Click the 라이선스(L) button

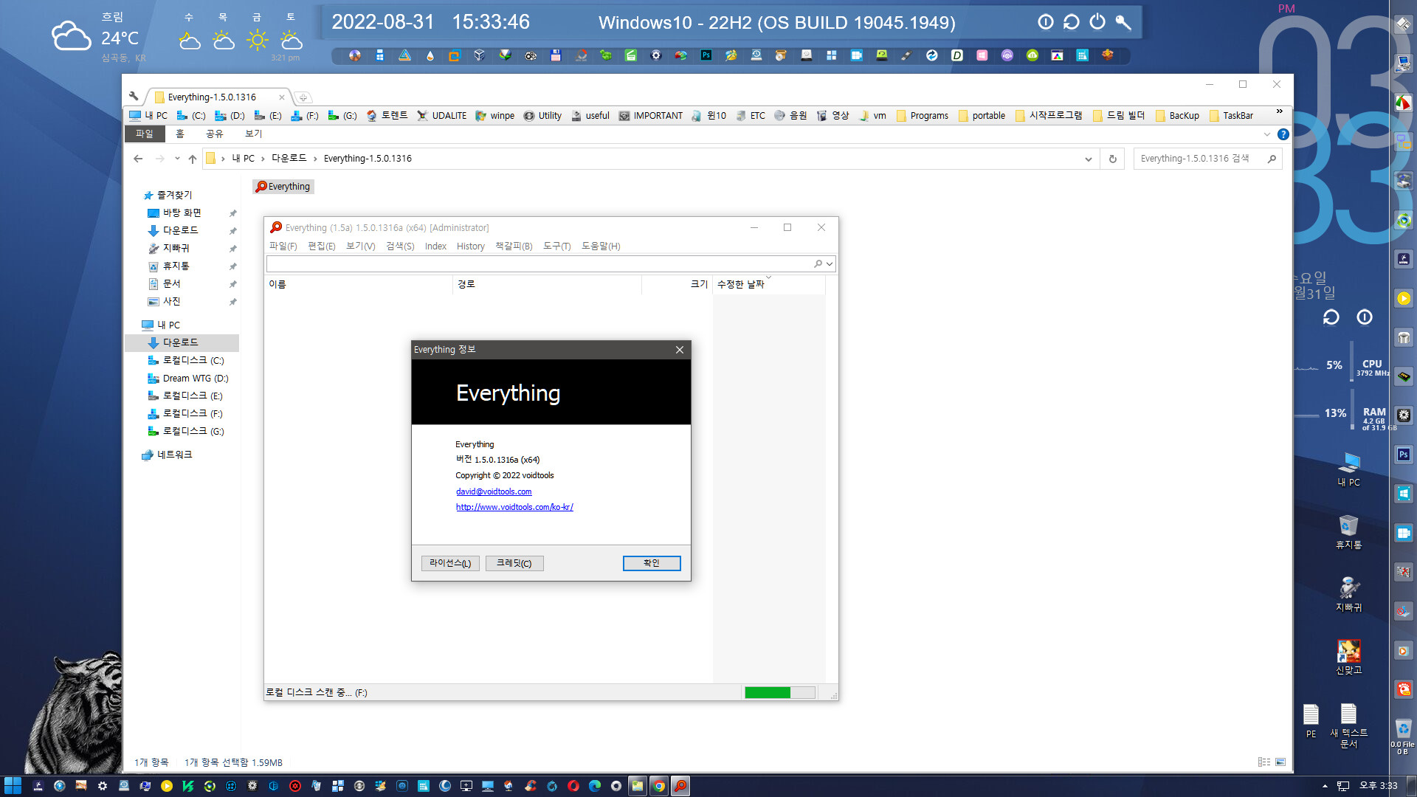(x=450, y=563)
